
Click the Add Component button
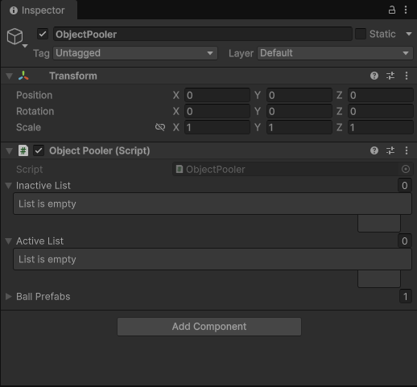(x=209, y=327)
